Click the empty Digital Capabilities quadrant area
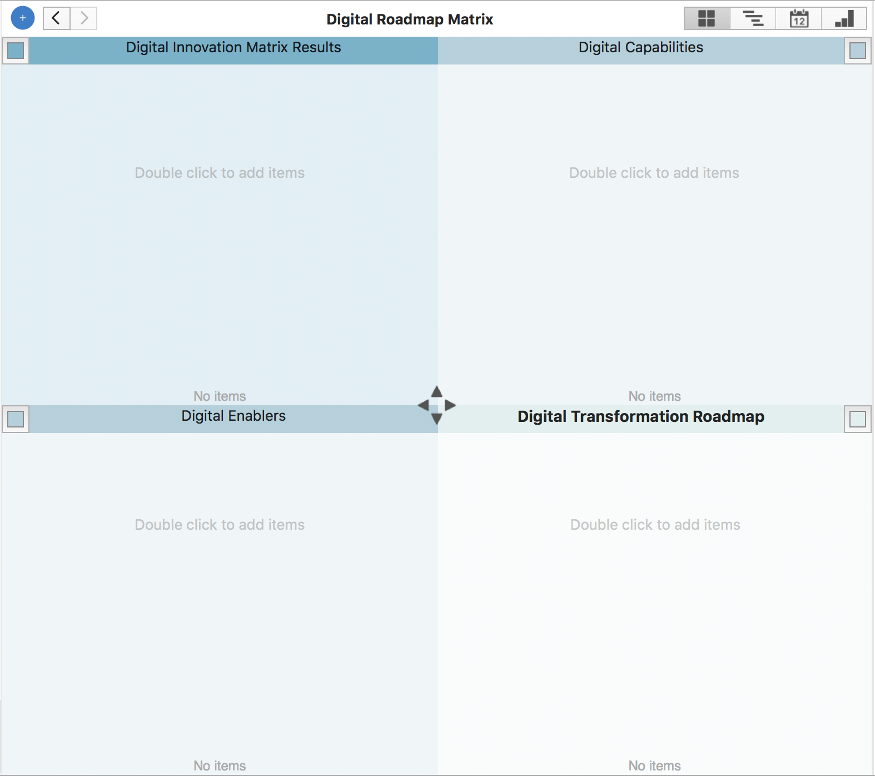875x776 pixels. [654, 250]
